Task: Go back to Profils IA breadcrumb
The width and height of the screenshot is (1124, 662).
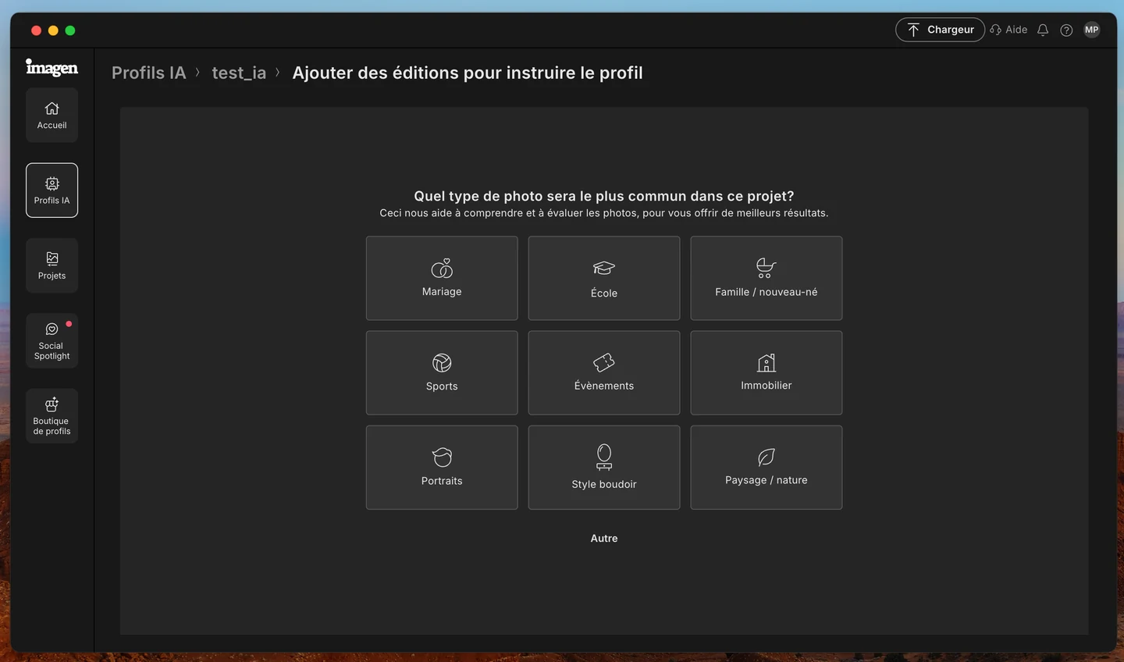Action: point(149,73)
